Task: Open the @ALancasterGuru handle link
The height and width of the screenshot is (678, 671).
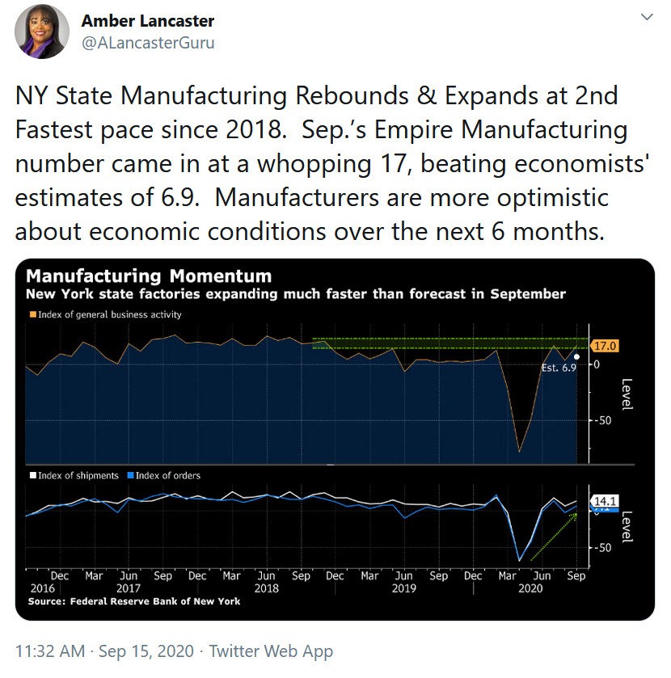Action: tap(148, 43)
